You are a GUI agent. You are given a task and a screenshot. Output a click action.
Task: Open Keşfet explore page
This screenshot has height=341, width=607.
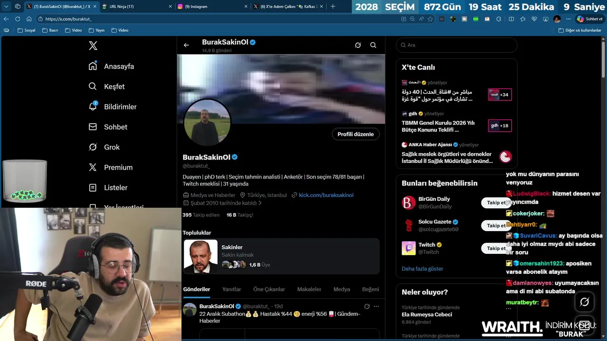[x=107, y=87]
